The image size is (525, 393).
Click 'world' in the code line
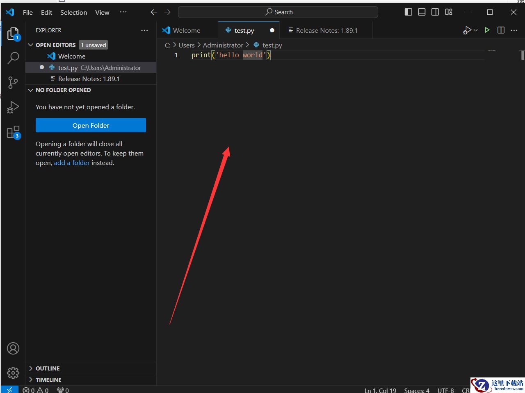[x=252, y=55]
